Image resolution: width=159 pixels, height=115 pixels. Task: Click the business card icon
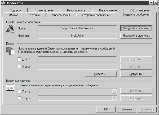tap(10, 88)
